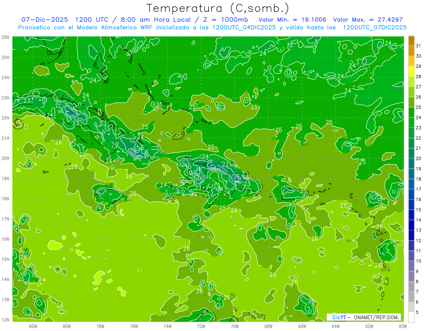The height and width of the screenshot is (331, 428).
Task: Click the "12" label on the color scale
Action: click(x=418, y=240)
